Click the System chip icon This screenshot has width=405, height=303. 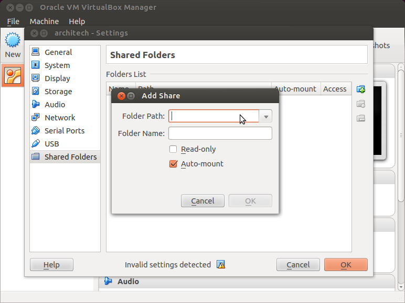(36, 65)
